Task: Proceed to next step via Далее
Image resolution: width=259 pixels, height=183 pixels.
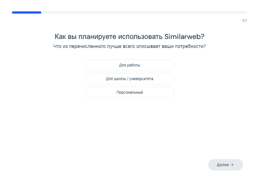Action: 225,165
